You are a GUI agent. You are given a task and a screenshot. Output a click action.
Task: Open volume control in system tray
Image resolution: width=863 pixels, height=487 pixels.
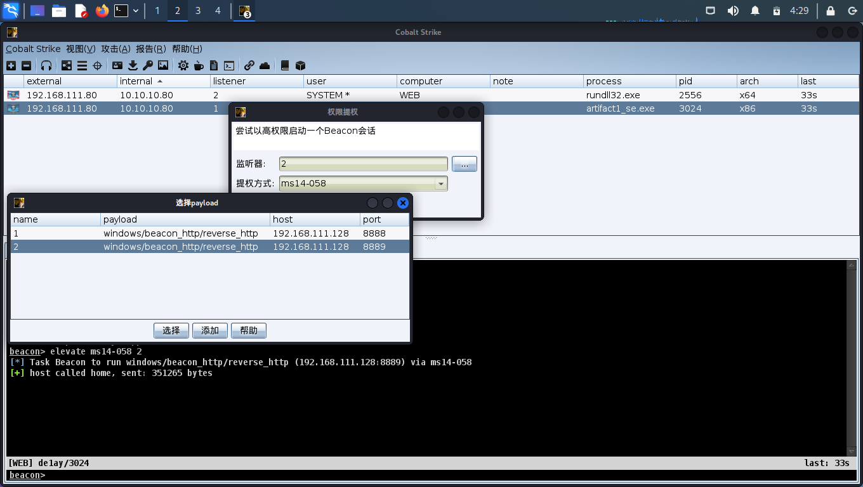[x=733, y=11]
